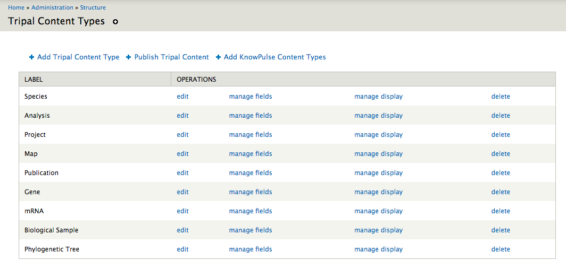Image resolution: width=566 pixels, height=269 pixels.
Task: Click plus icon beside Add KnowPulse Content Types
Action: [218, 57]
